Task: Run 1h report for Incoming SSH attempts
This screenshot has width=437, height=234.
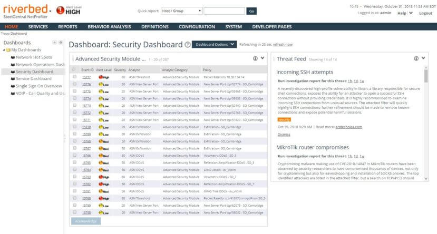Action: (x=350, y=81)
